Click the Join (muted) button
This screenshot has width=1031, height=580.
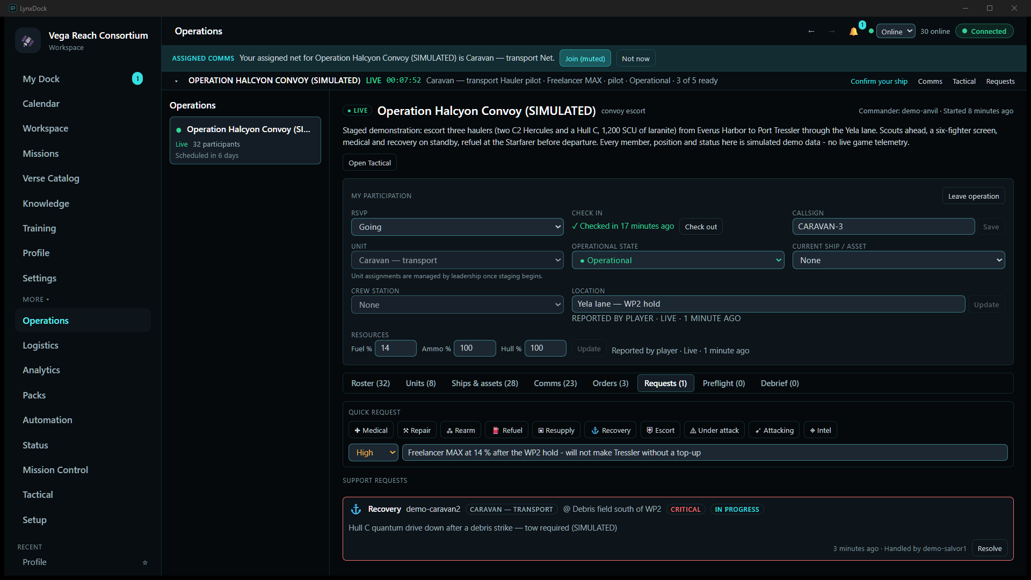point(585,59)
